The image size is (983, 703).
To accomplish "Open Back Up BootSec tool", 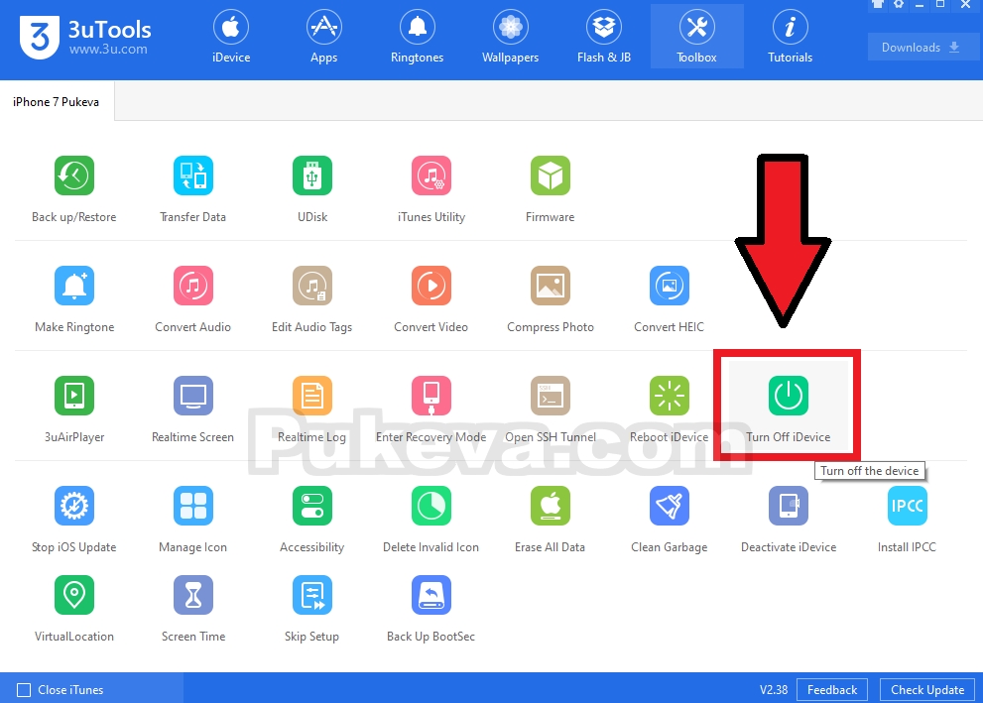I will (431, 595).
